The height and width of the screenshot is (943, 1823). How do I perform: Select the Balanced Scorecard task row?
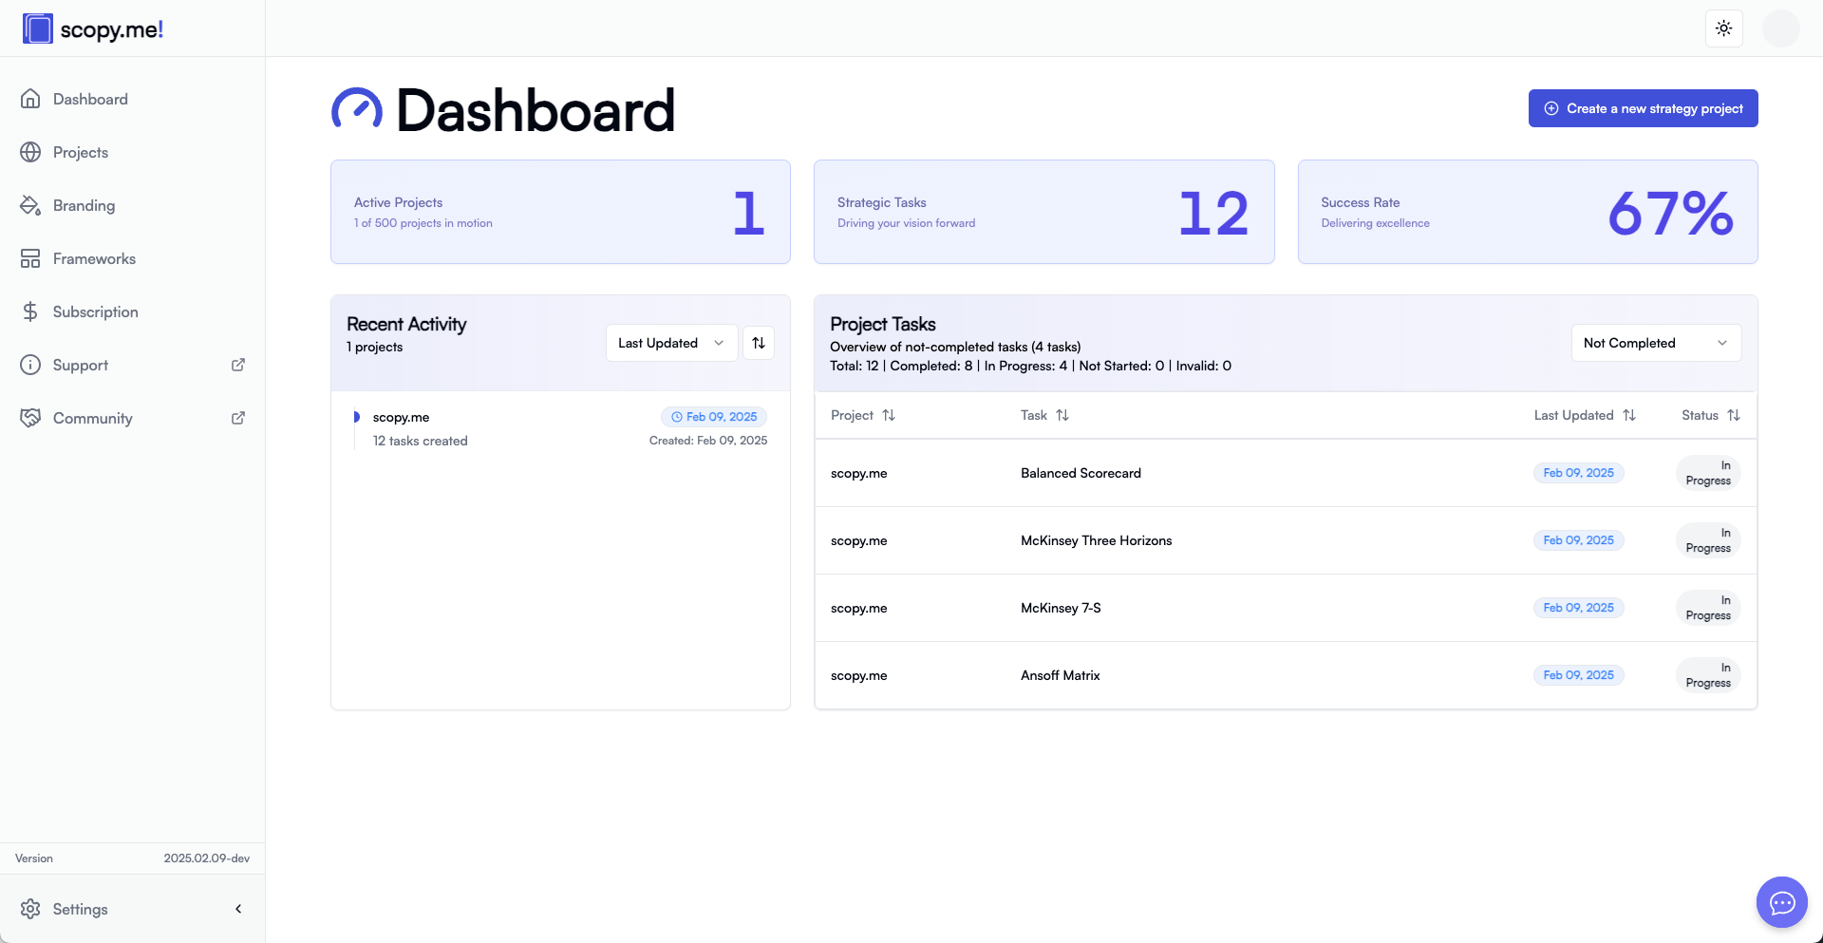[1081, 473]
